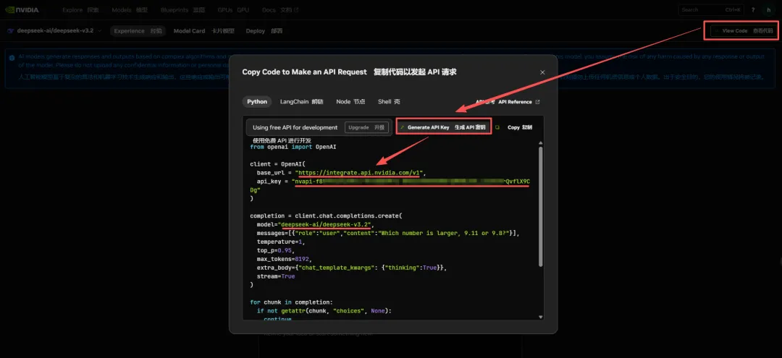This screenshot has height=358, width=782.
Task: Open the API Reference link
Action: (508, 101)
